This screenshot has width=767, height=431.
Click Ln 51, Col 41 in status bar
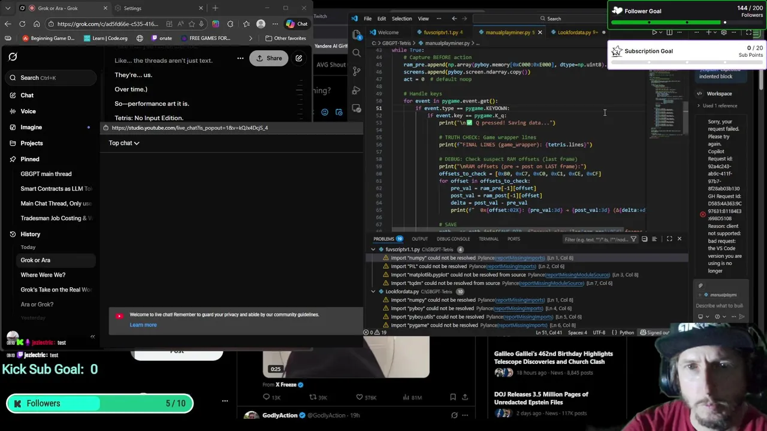point(549,332)
